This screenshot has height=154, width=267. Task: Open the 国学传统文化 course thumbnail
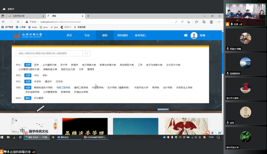click(x=34, y=126)
